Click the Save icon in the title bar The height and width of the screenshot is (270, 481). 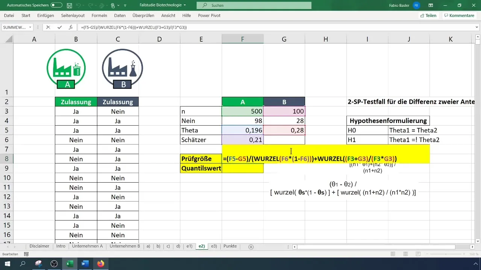tap(70, 6)
